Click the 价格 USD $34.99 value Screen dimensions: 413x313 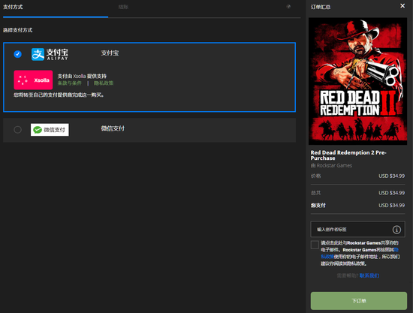click(x=391, y=176)
